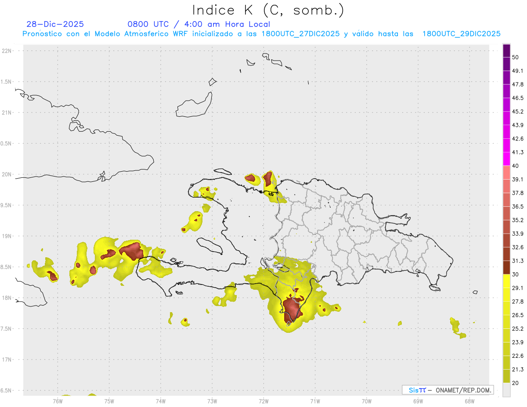This screenshot has width=527, height=407.
Task: Pick the bright yellow swatch between 29.1 and 30
Action: click(506, 281)
